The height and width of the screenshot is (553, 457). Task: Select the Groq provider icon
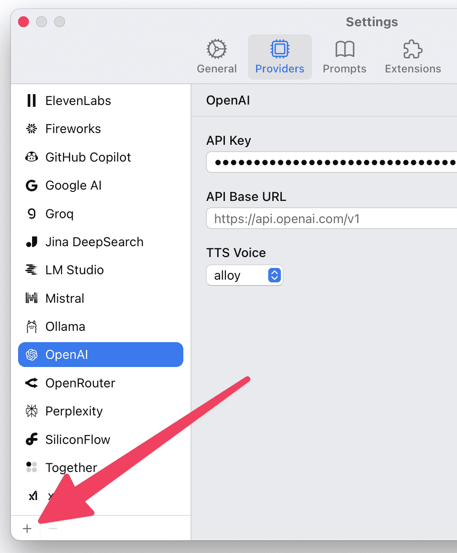click(32, 214)
